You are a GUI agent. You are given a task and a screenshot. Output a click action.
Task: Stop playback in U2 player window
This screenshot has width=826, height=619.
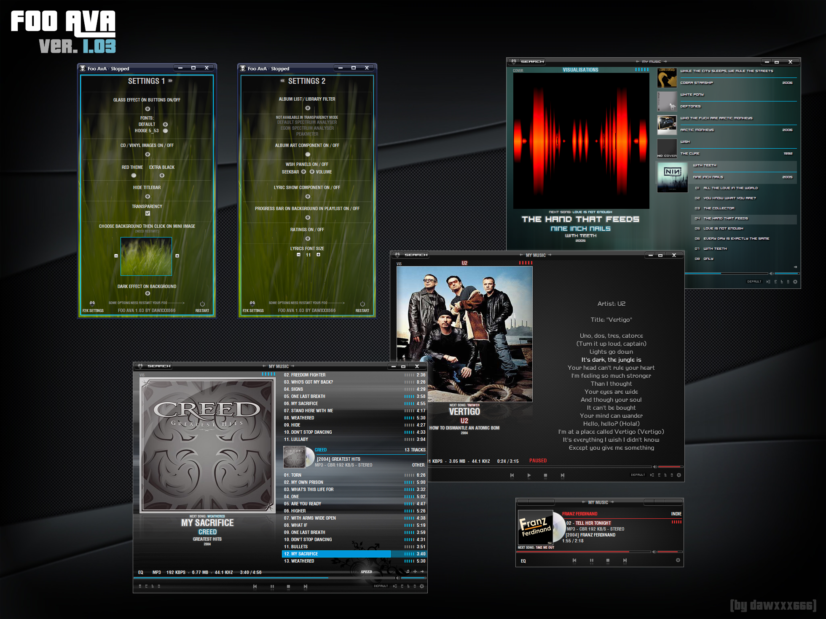(x=545, y=475)
